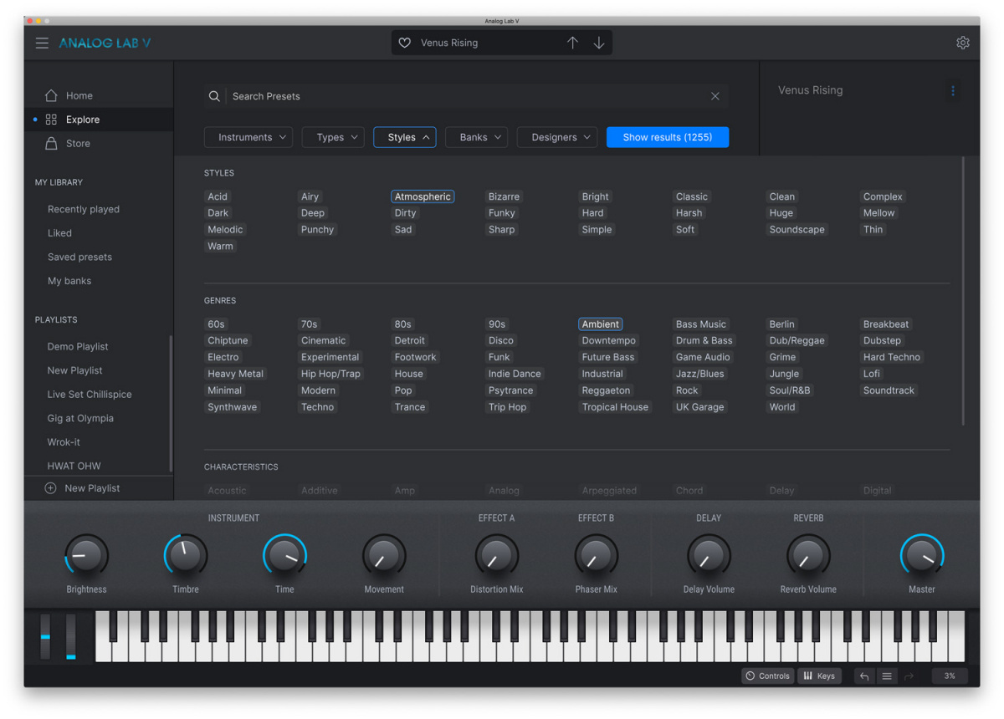Click the hamburger menu icon top left

click(x=42, y=43)
